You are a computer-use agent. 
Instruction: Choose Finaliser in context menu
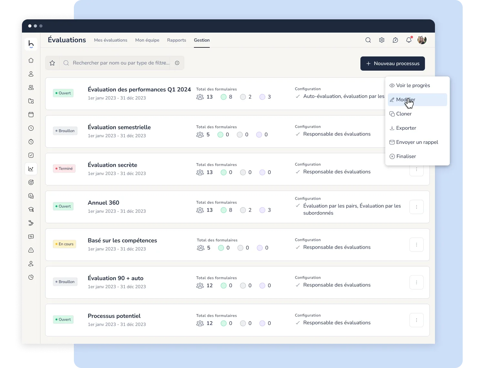click(x=418, y=156)
